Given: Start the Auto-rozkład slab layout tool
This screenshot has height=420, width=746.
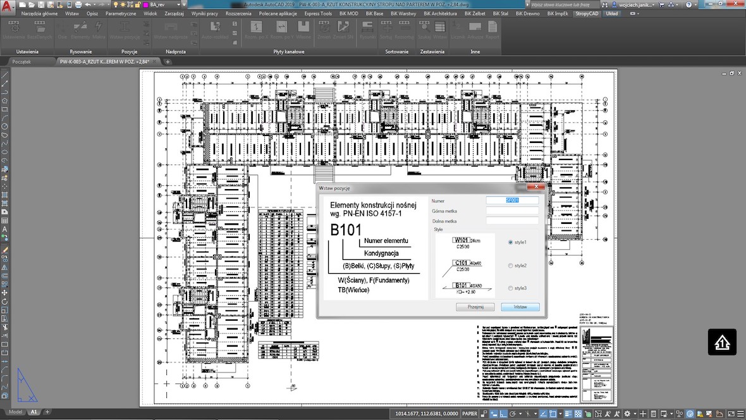Looking at the screenshot, I should click(215, 30).
